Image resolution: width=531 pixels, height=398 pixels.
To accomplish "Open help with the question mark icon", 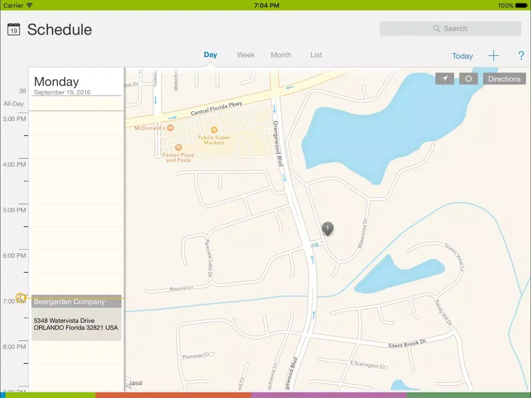I will click(x=521, y=56).
